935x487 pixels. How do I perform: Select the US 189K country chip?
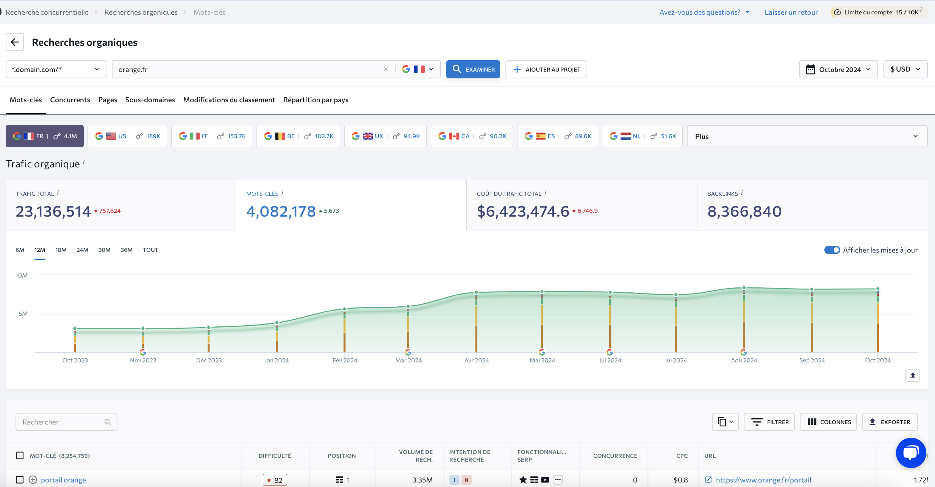[127, 136]
